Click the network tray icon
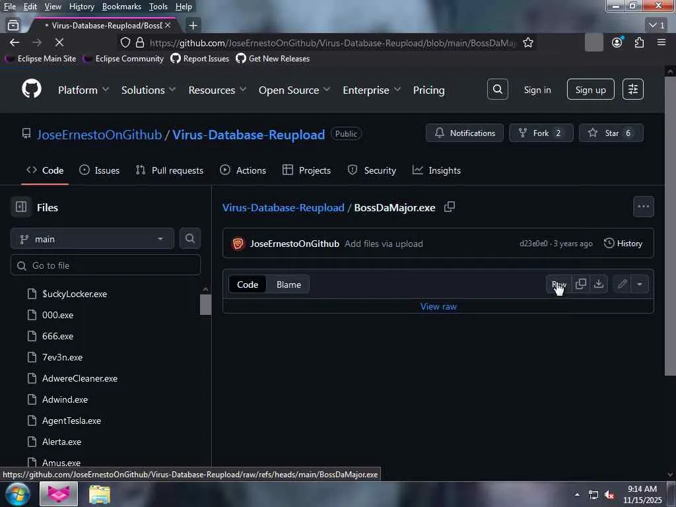Image resolution: width=676 pixels, height=507 pixels. click(593, 495)
